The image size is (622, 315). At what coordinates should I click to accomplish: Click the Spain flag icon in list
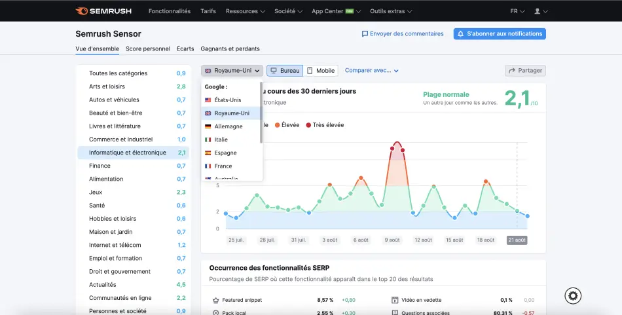click(208, 153)
